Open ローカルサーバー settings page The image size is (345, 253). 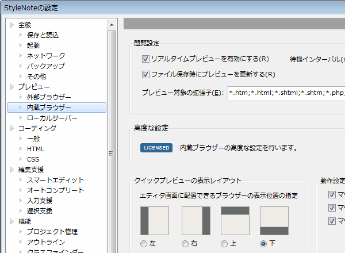click(x=52, y=118)
